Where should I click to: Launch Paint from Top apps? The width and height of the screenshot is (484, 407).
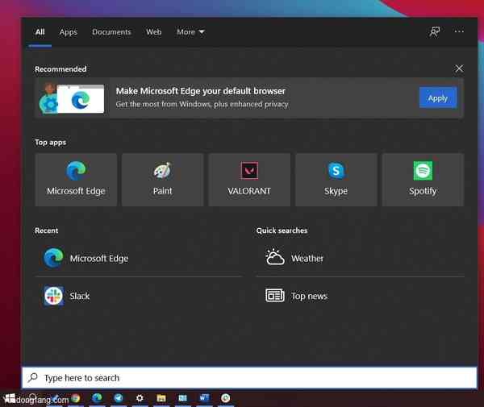click(x=163, y=180)
